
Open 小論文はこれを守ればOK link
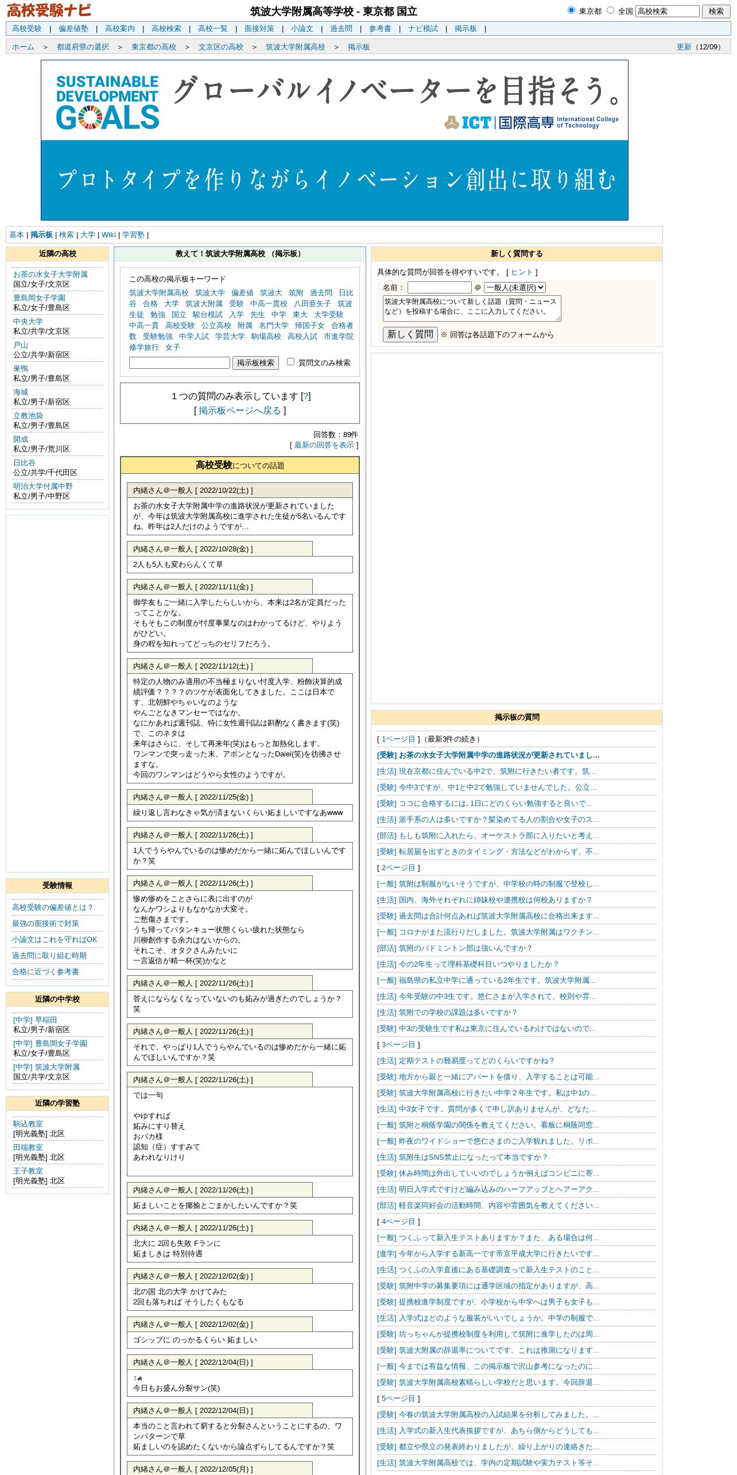55,940
